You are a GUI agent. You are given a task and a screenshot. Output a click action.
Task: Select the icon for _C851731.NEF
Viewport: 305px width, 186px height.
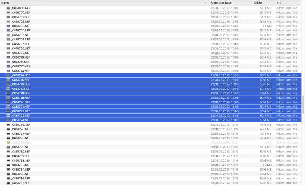click(x=8, y=156)
